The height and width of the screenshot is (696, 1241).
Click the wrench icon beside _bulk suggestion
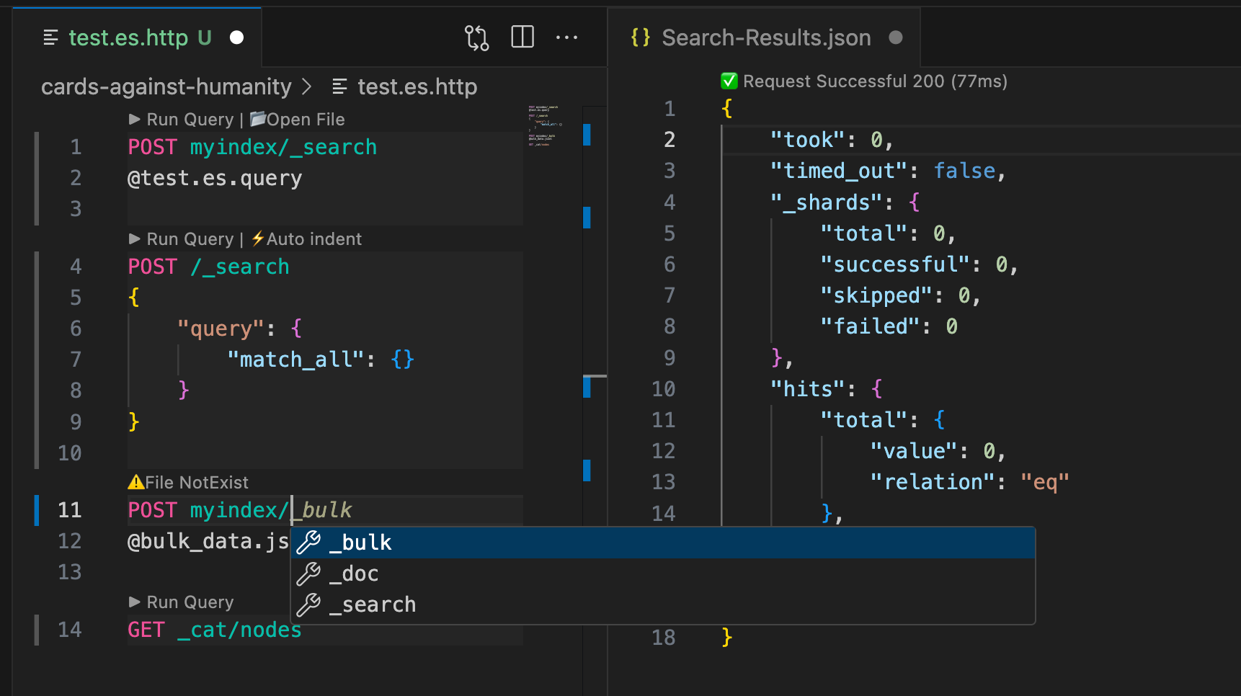click(x=308, y=543)
